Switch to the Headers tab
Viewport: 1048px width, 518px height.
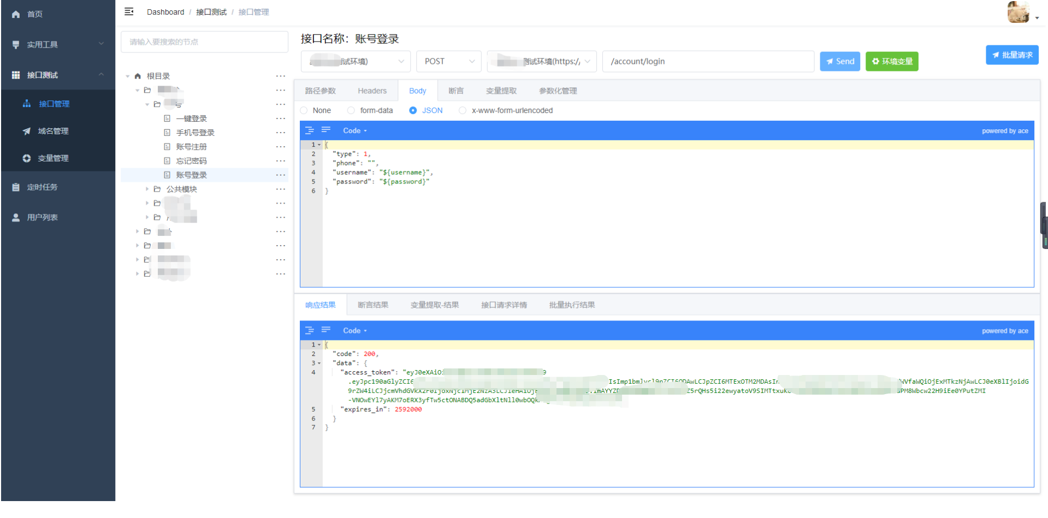click(x=372, y=91)
